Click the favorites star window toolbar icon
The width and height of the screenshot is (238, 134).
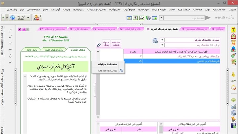129,18
